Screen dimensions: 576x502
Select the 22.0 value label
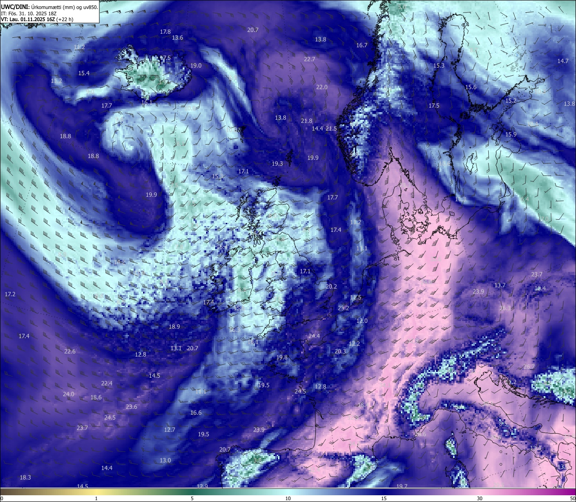[322, 87]
